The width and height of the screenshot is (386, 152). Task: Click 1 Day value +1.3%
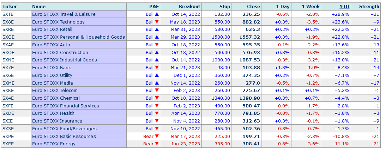click(282, 67)
